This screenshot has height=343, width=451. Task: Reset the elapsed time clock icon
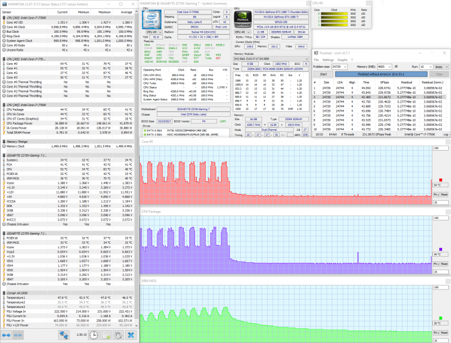pyautogui.click(x=94, y=335)
